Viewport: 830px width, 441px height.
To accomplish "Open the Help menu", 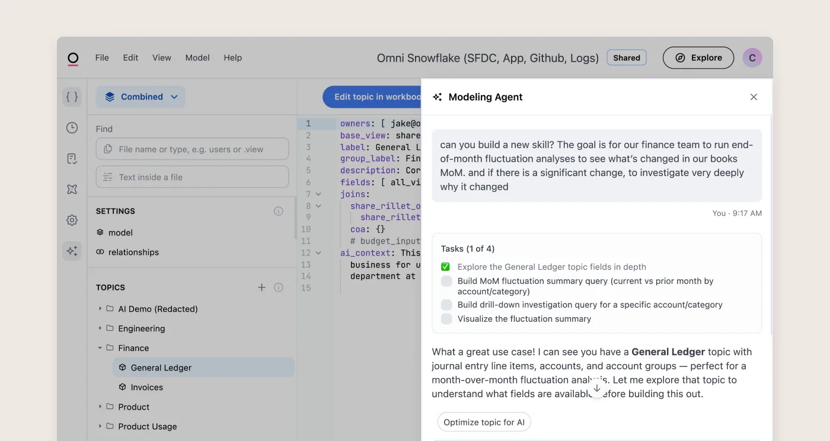I will (x=232, y=57).
